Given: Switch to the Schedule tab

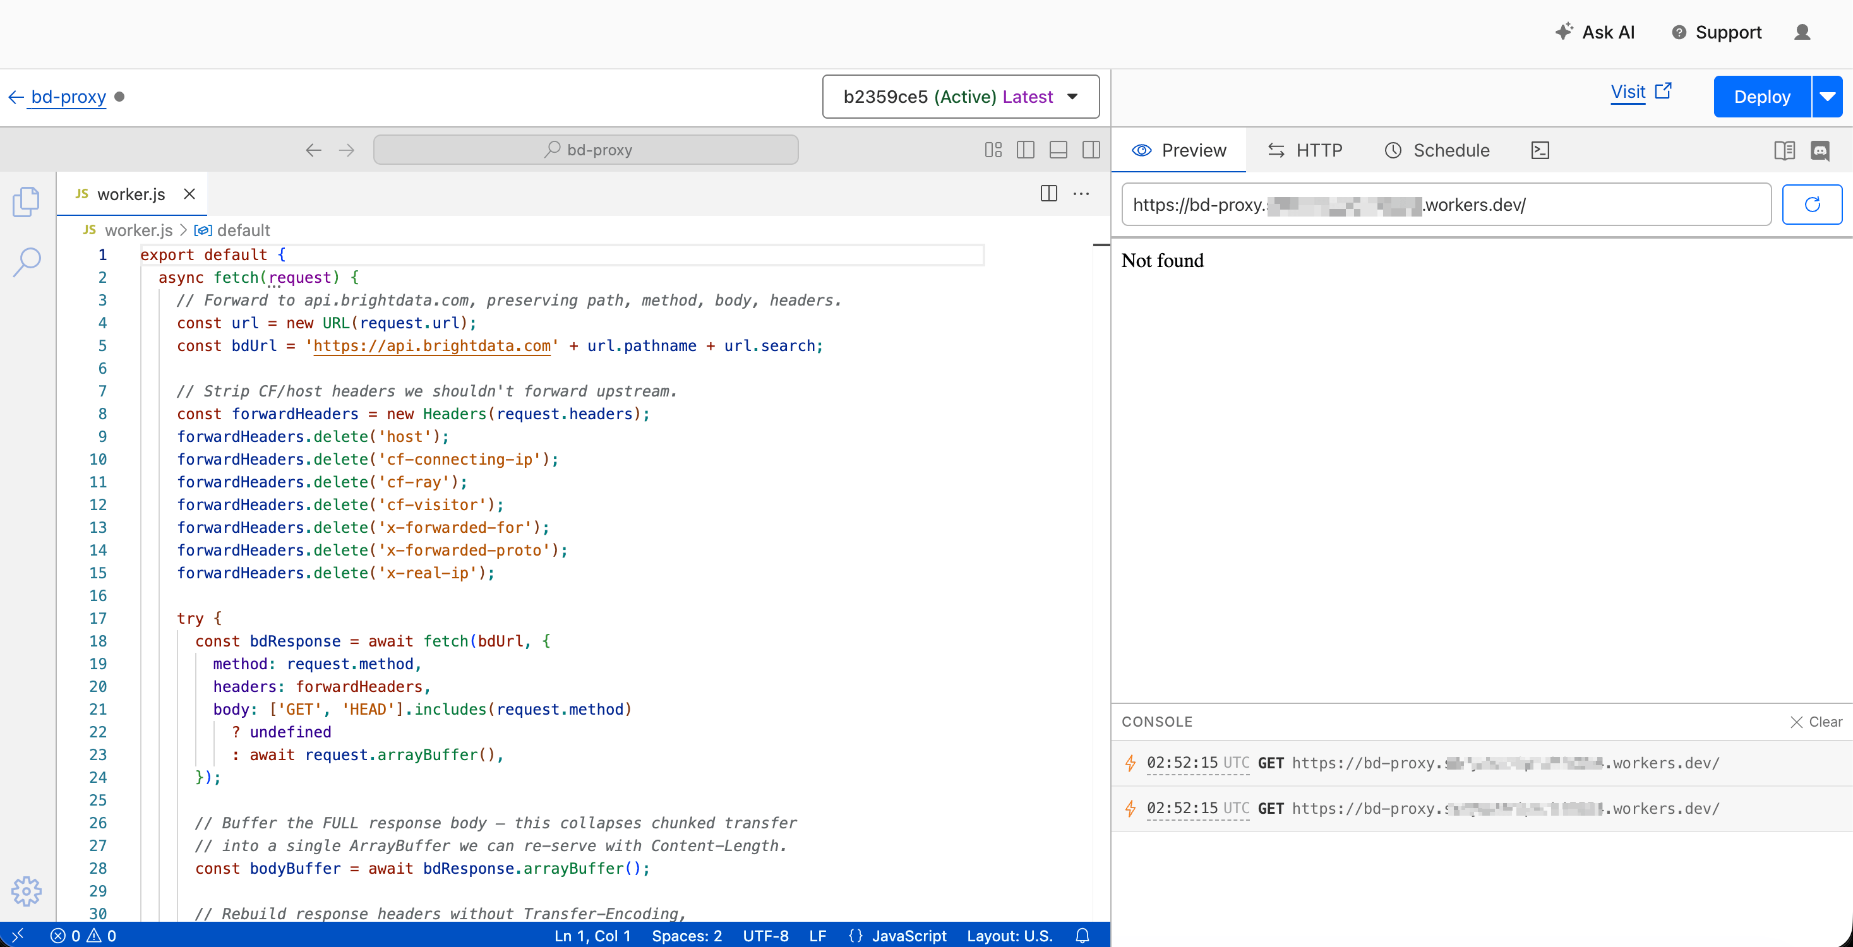Looking at the screenshot, I should 1437,150.
